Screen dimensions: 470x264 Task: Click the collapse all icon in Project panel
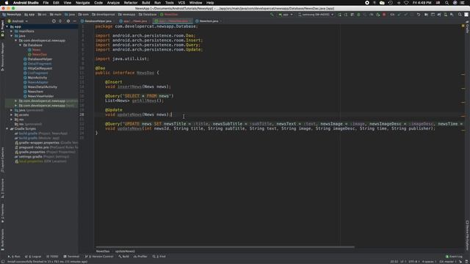point(60,21)
